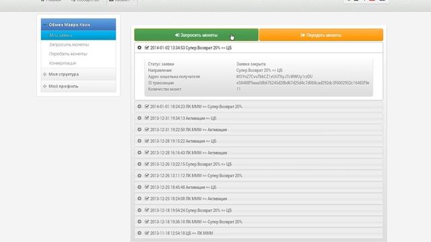Click check icon of 2014-01-02 13:34:53 request
Image resolution: width=431 pixels, height=242 pixels.
click(x=147, y=48)
